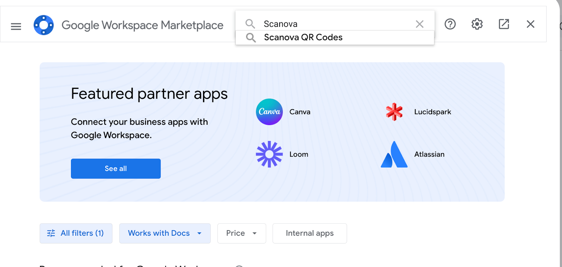Viewport: 562px width, 267px height.
Task: Open the Loom featured app icon
Action: pos(269,154)
